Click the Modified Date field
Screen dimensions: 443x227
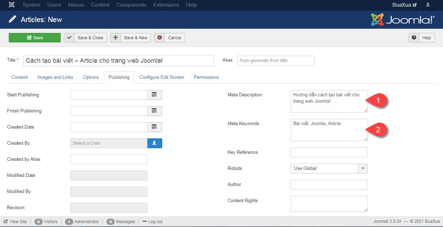click(109, 176)
